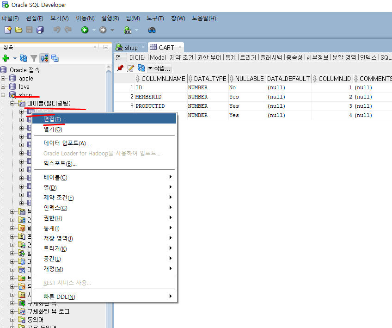This screenshot has width=392, height=328.
Task: Sort by COLUMN_NAME column header
Action: (x=161, y=79)
